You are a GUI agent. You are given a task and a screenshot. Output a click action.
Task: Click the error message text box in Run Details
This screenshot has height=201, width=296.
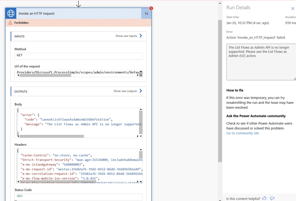261,62
